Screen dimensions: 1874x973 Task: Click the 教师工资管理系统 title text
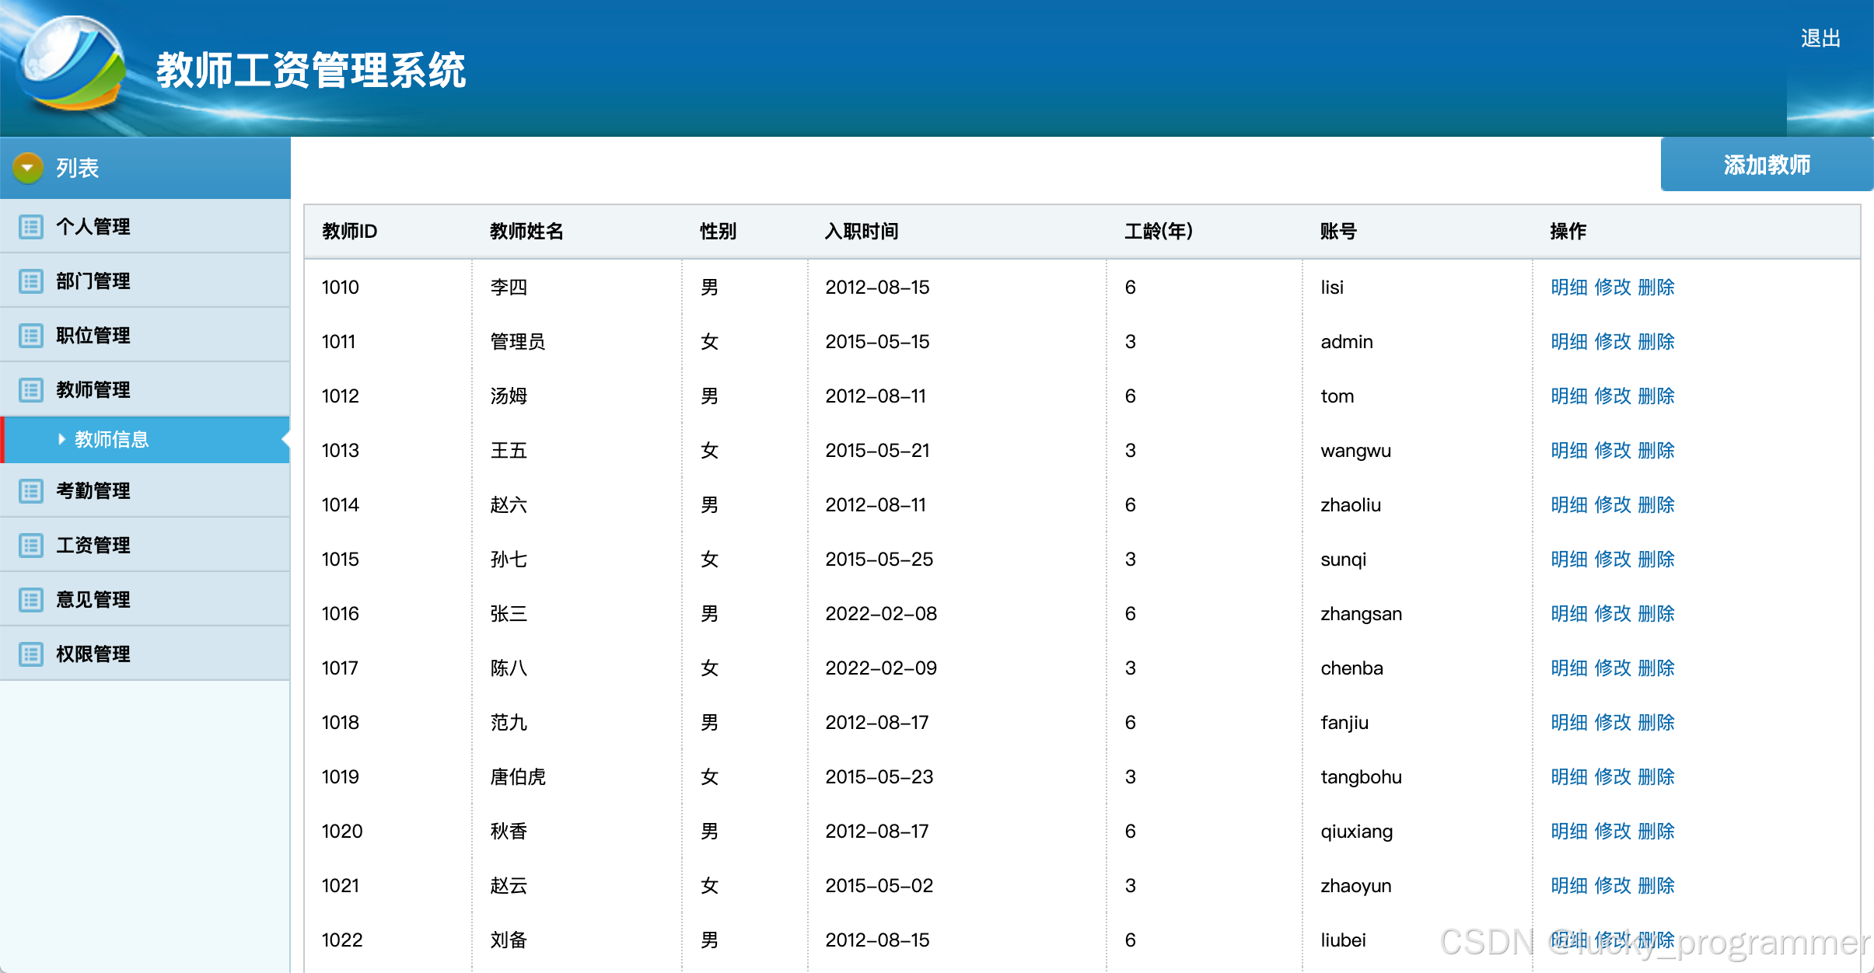(311, 71)
